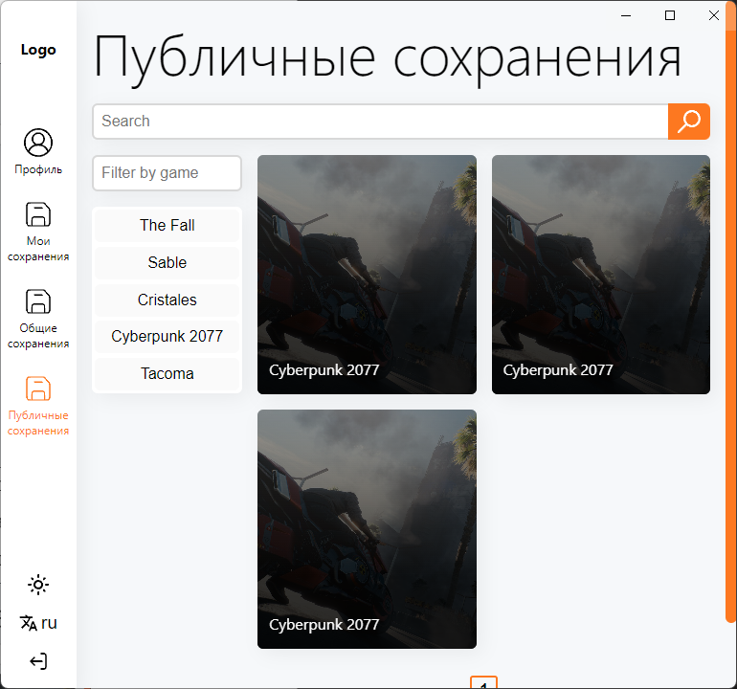737x689 pixels.
Task: Open top-left Cyberpunk 2077 save card
Action: (x=367, y=275)
